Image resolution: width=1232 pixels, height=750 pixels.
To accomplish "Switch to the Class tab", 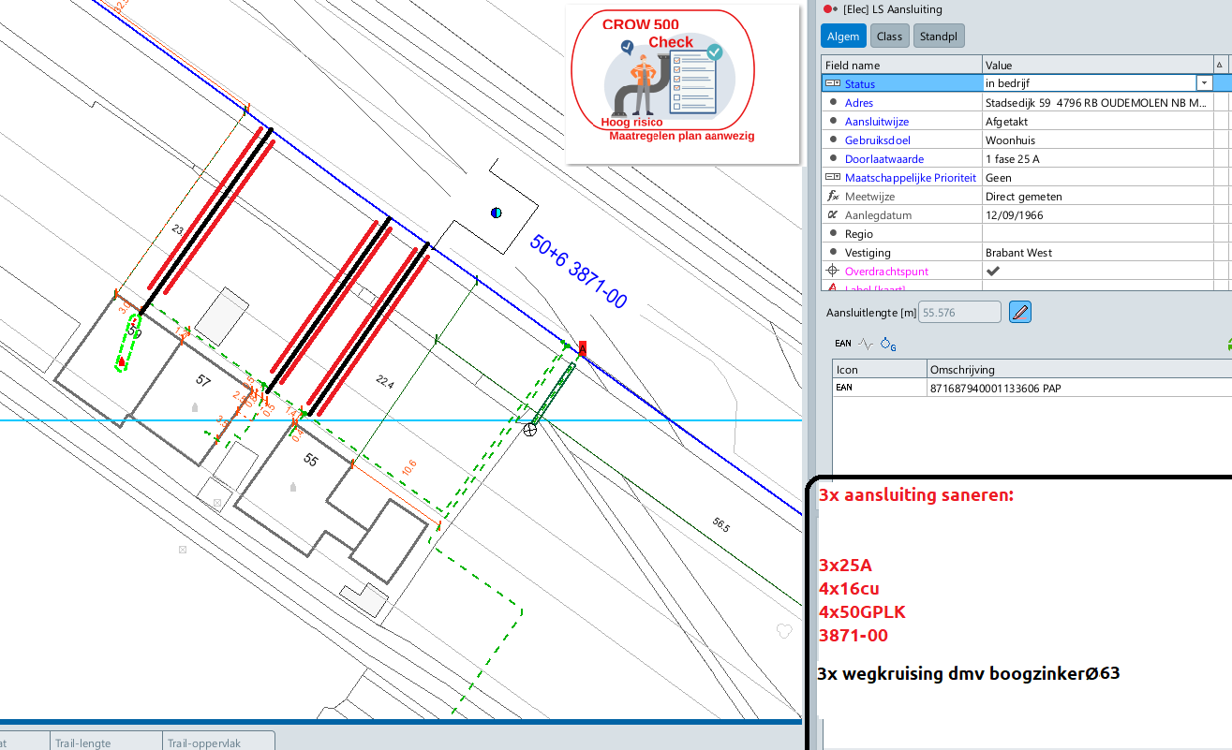I will click(889, 37).
